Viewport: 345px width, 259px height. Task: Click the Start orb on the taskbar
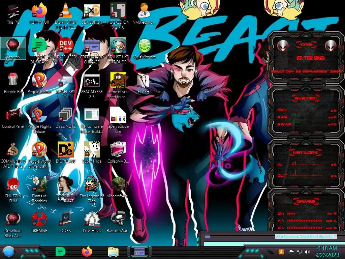9,252
